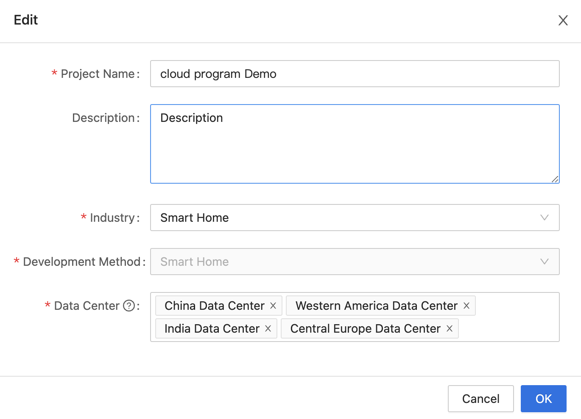Click the X icon to close the Edit dialog
Screen dimensions: 581x419
563,20
